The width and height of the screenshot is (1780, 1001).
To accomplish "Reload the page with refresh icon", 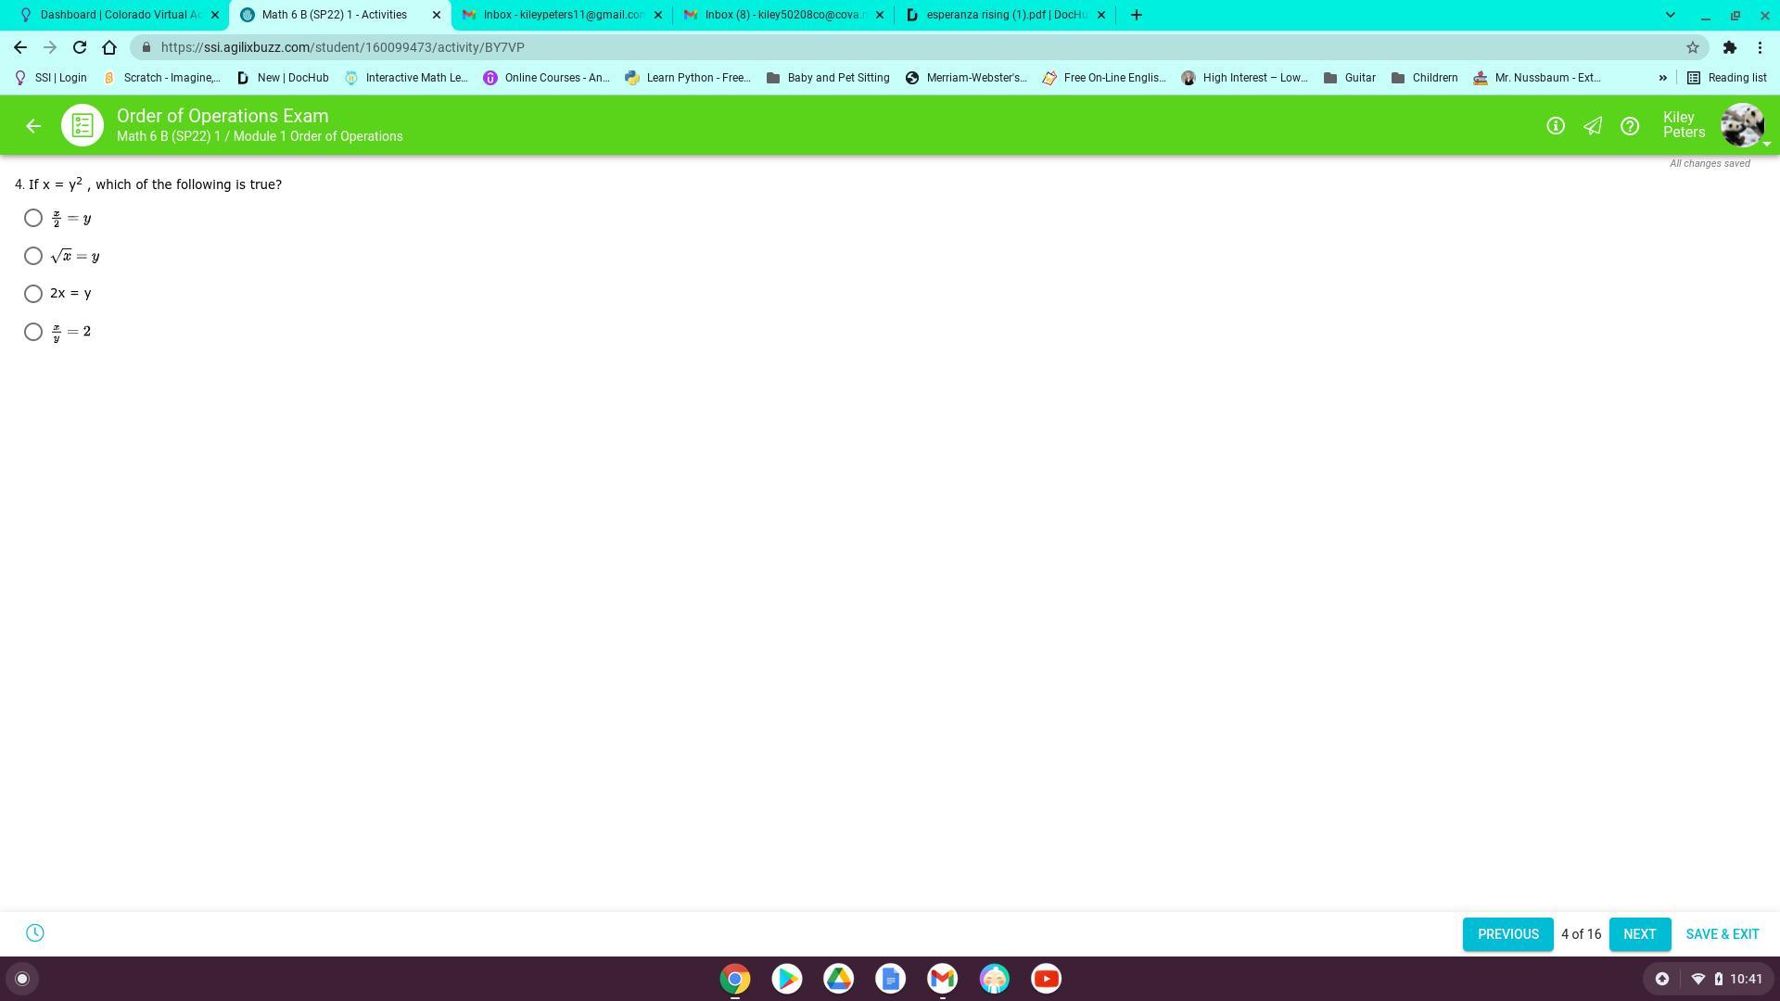I will (80, 47).
